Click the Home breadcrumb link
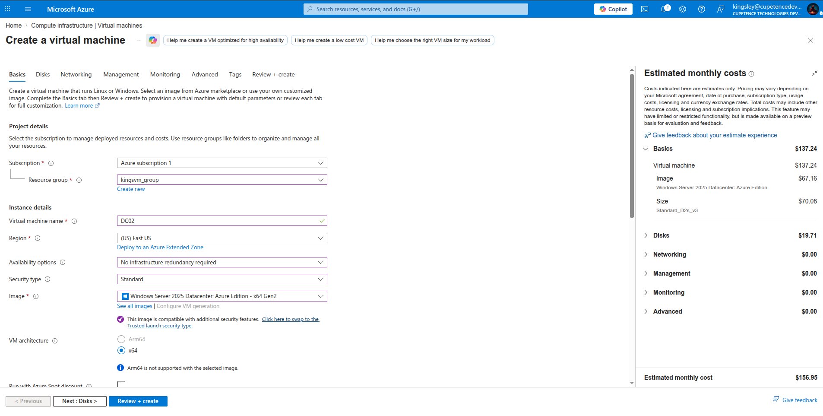This screenshot has height=416, width=823. pos(13,25)
